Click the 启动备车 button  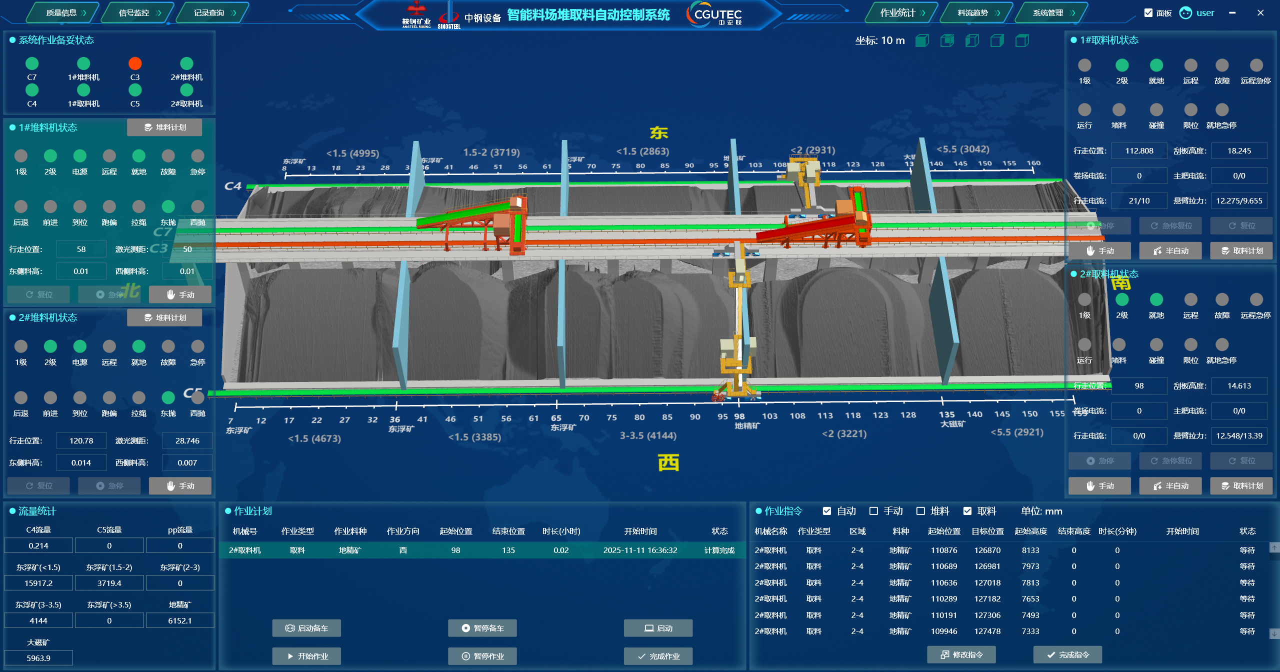tap(306, 628)
